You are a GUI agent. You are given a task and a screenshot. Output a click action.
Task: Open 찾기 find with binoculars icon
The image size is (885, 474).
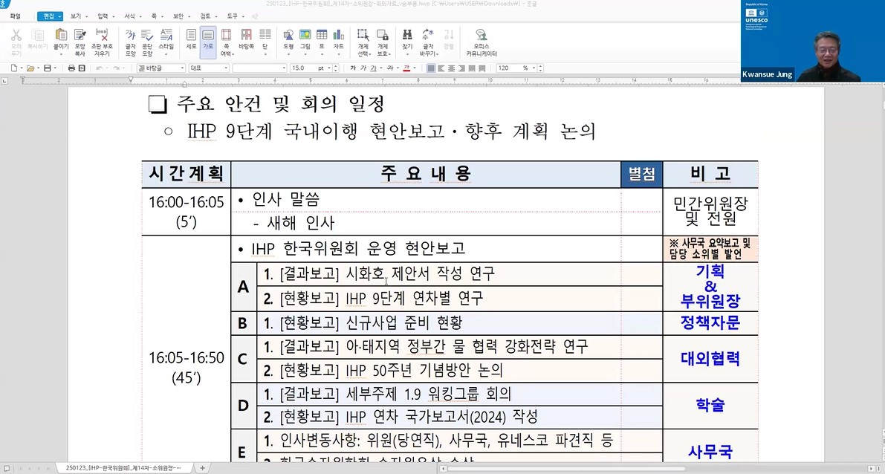407,42
